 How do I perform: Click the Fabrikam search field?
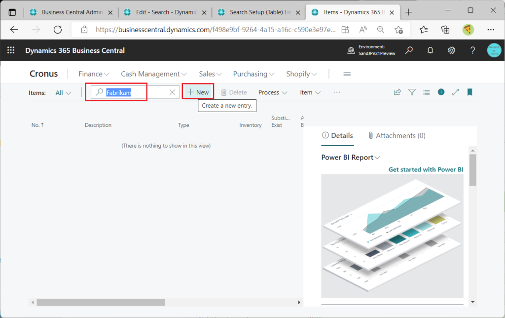click(135, 92)
